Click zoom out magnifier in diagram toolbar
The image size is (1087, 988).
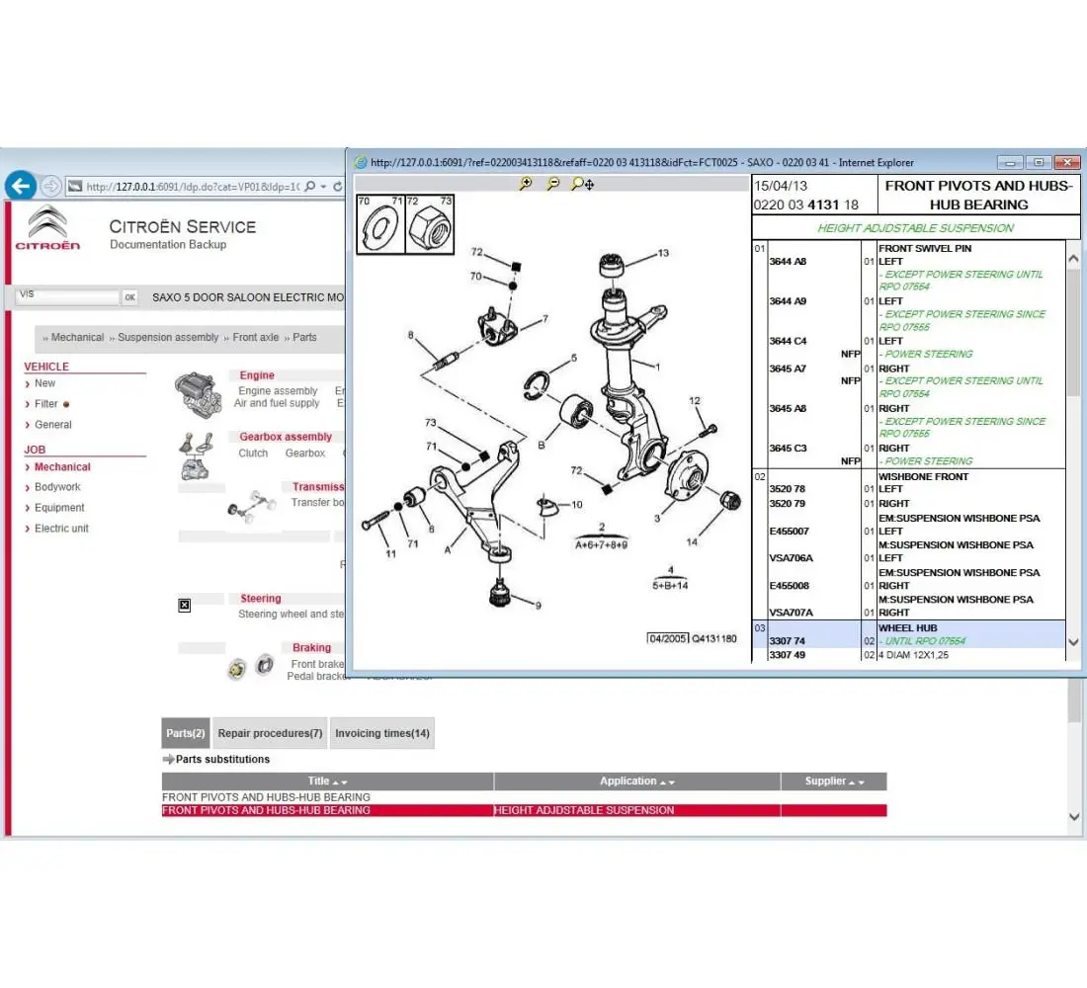coord(552,183)
